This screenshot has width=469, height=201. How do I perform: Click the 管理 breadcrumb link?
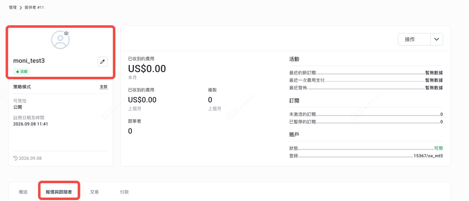point(13,7)
